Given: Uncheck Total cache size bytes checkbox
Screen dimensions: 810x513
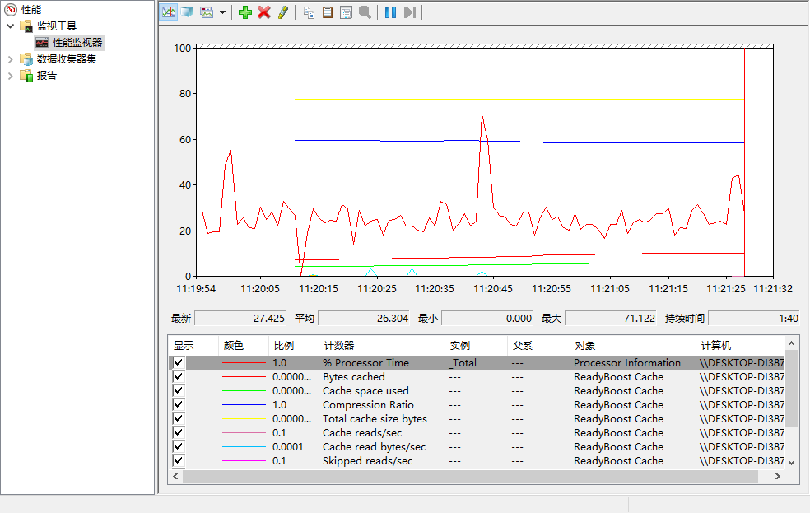Looking at the screenshot, I should pyautogui.click(x=179, y=418).
